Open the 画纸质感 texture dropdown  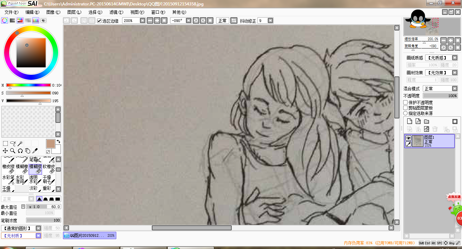point(455,58)
